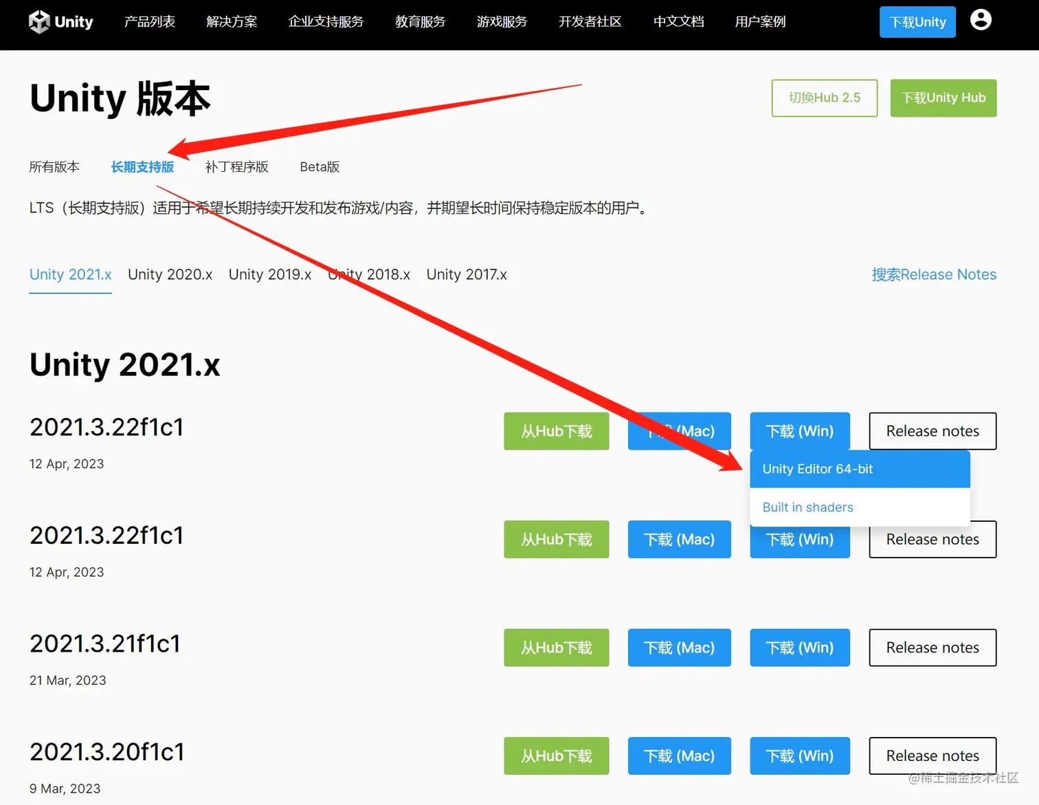Switch to the 补丁程序版 tab
Viewport: 1039px width, 805px height.
pyautogui.click(x=236, y=167)
